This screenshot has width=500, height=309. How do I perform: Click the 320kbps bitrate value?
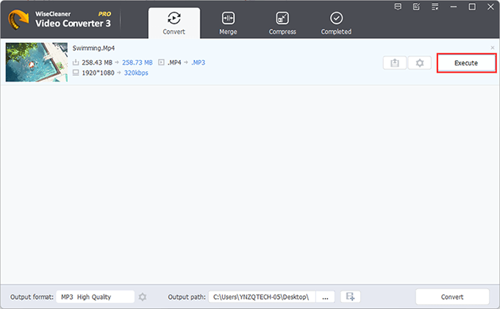pos(136,73)
